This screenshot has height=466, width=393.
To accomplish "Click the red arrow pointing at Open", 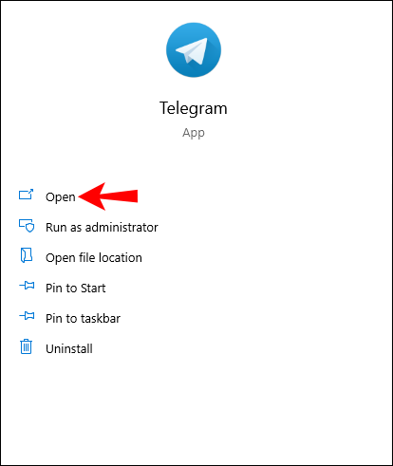I will pyautogui.click(x=108, y=196).
